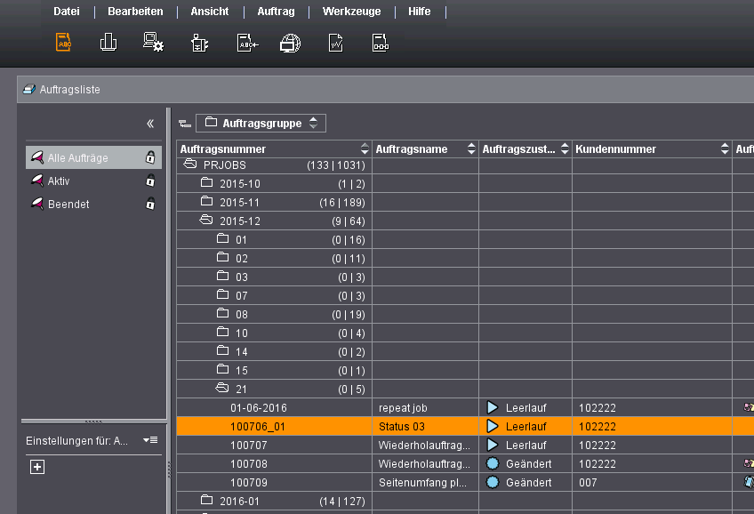Click the document with chart toolbar icon

(335, 43)
